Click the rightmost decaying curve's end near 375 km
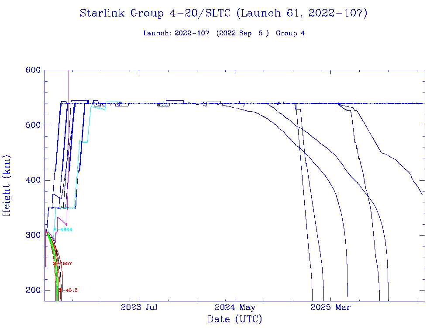The width and height of the screenshot is (447, 335). click(421, 193)
